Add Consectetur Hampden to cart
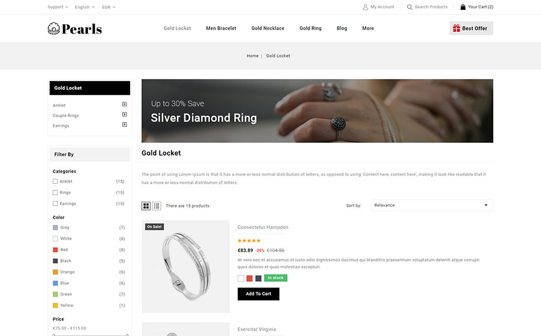 point(258,294)
